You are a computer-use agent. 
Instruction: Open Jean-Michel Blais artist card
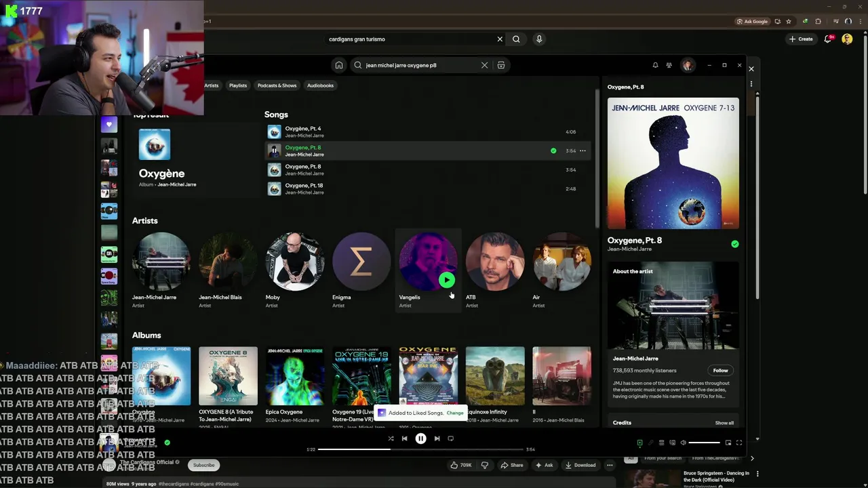[x=228, y=270]
